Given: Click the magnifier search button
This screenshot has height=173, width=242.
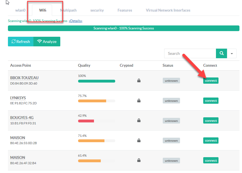Looking at the screenshot, I should coord(221,53).
